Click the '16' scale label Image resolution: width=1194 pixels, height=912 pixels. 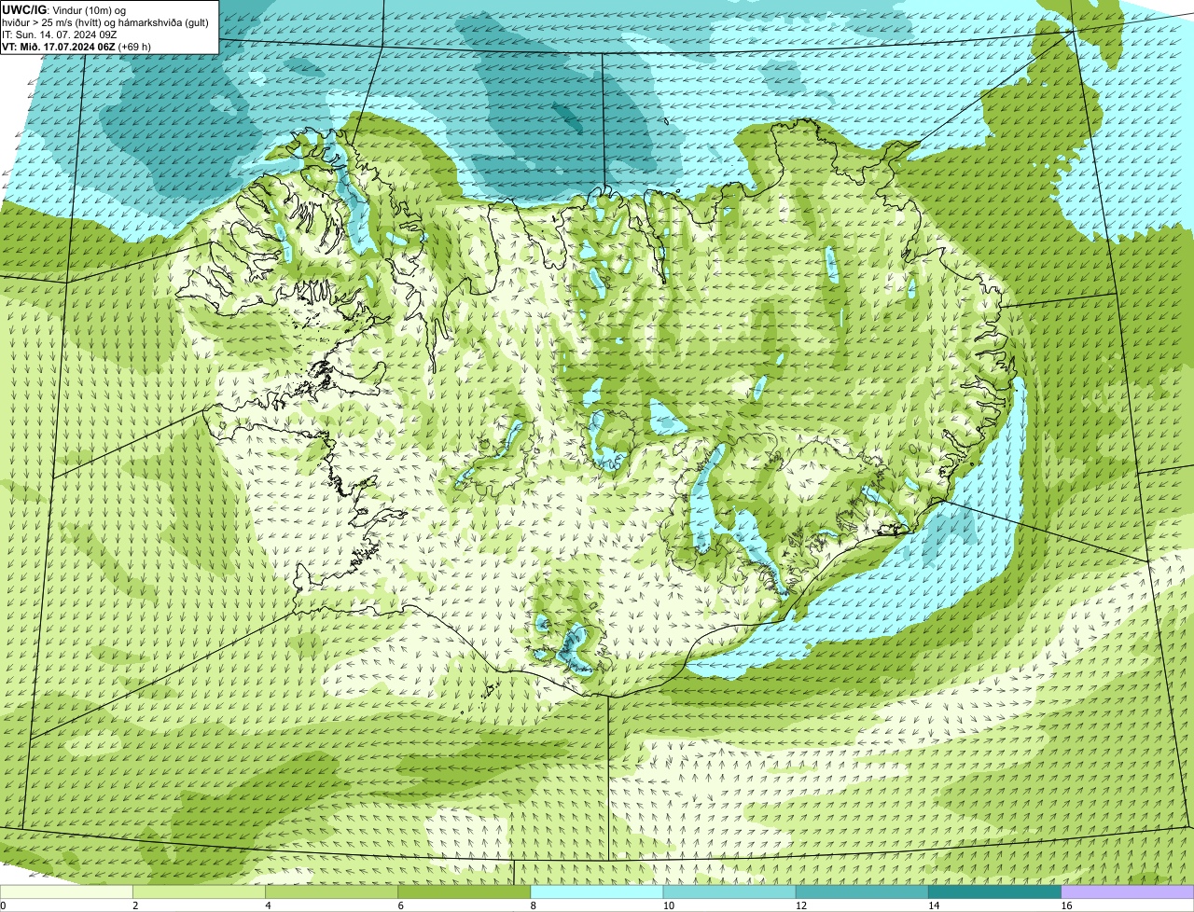click(x=1066, y=905)
